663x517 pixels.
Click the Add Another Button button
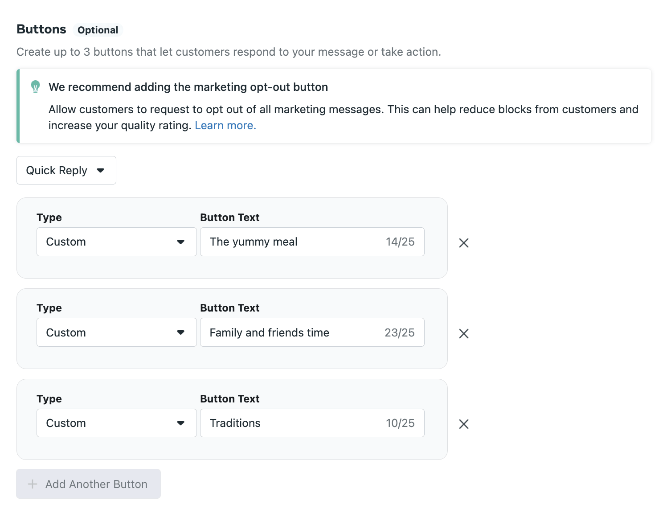[88, 484]
